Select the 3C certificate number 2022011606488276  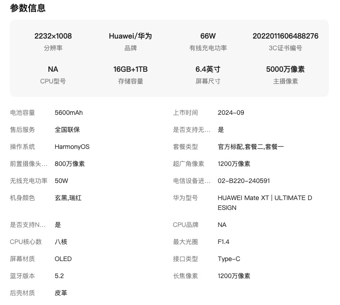[x=285, y=36]
